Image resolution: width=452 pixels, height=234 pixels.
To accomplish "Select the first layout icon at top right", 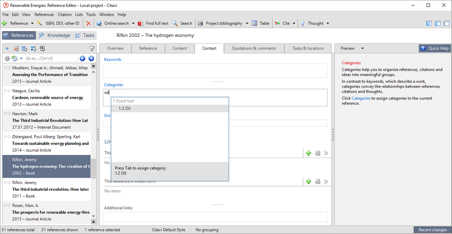I will (x=429, y=23).
